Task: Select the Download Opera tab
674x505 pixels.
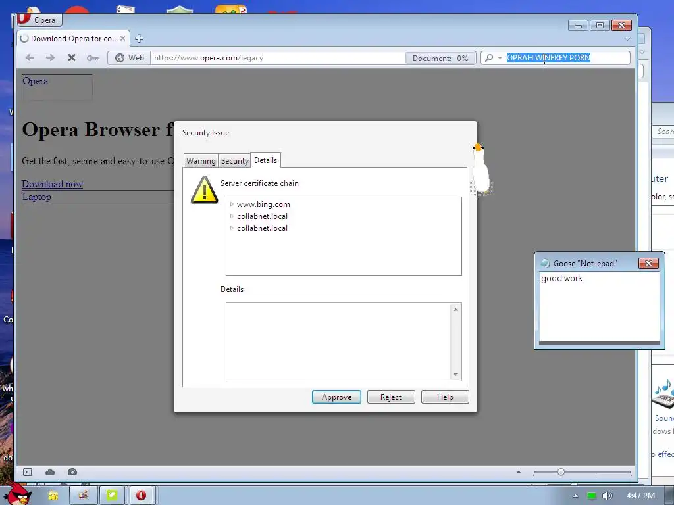Action: point(74,39)
